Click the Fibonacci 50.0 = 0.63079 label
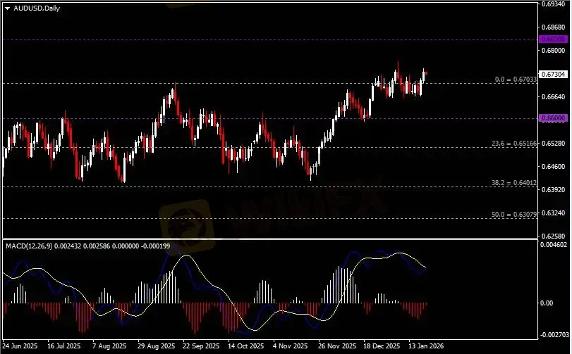572x354 pixels. 515,215
